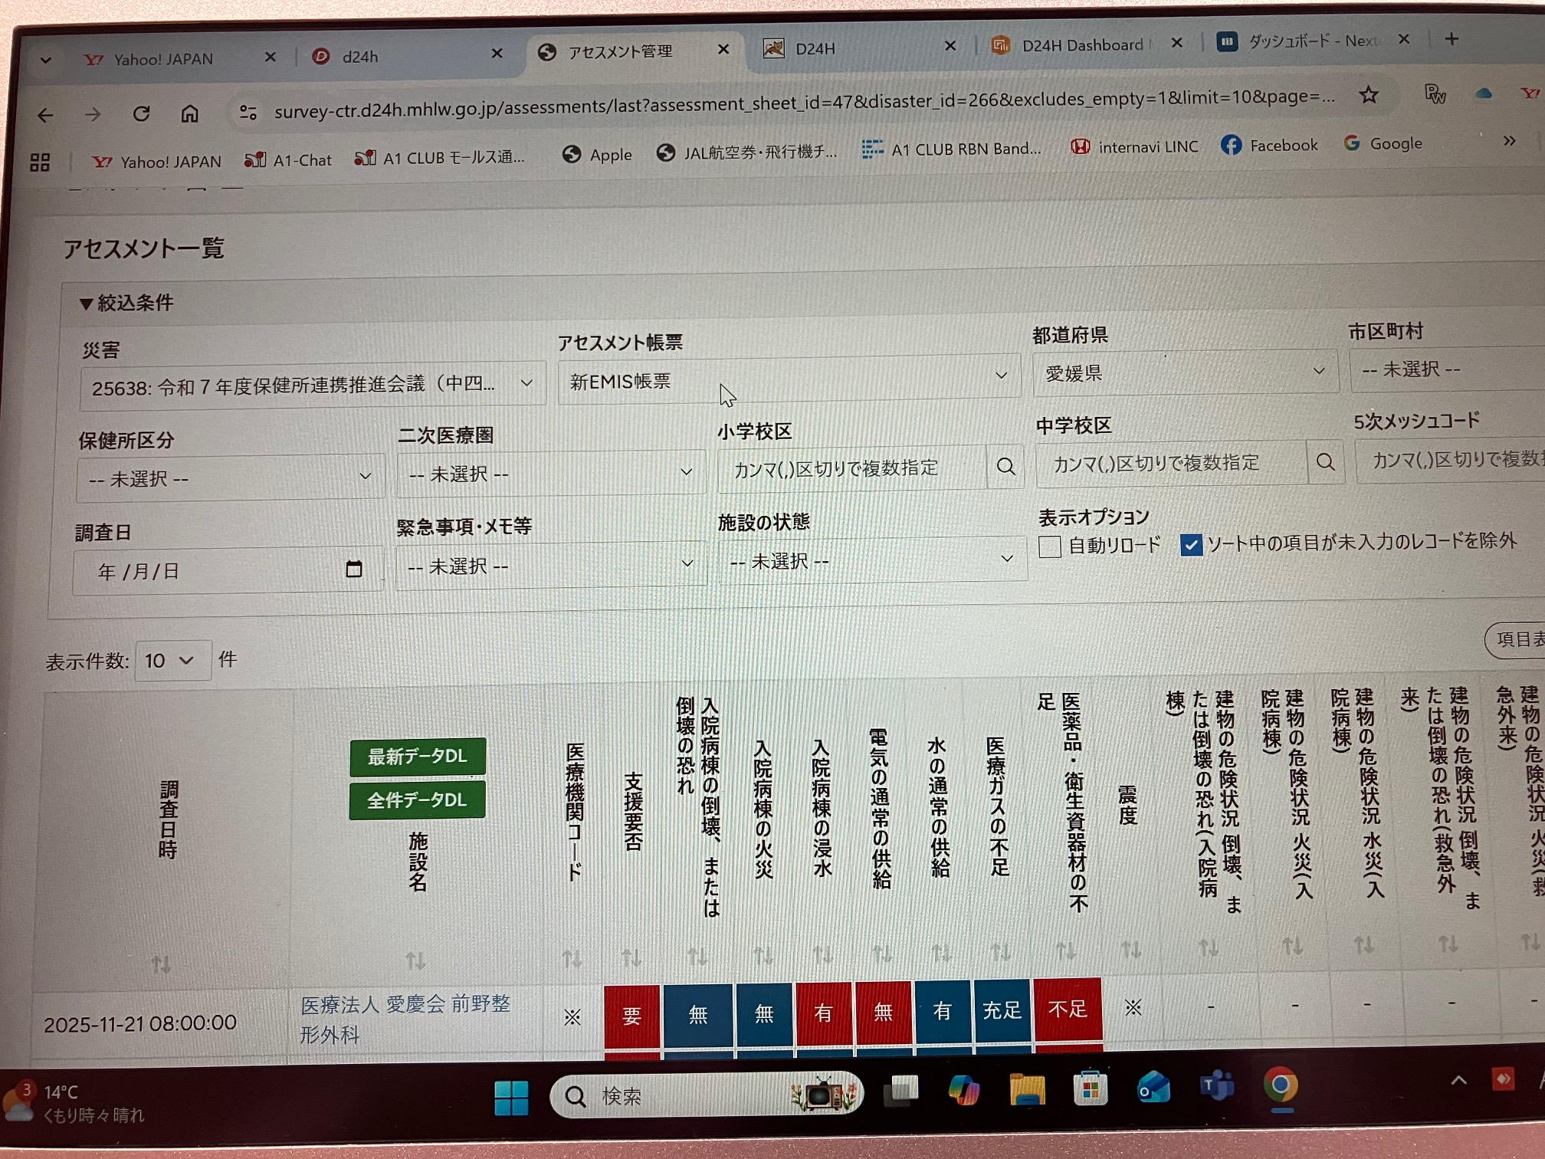Open Microsoft Teams from taskbar

tap(1216, 1086)
